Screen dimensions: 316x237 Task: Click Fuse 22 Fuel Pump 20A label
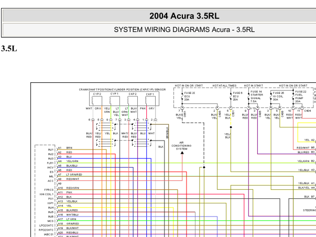point(301,96)
